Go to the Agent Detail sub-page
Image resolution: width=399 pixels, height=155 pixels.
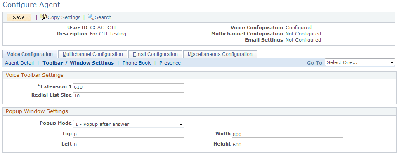pos(19,63)
